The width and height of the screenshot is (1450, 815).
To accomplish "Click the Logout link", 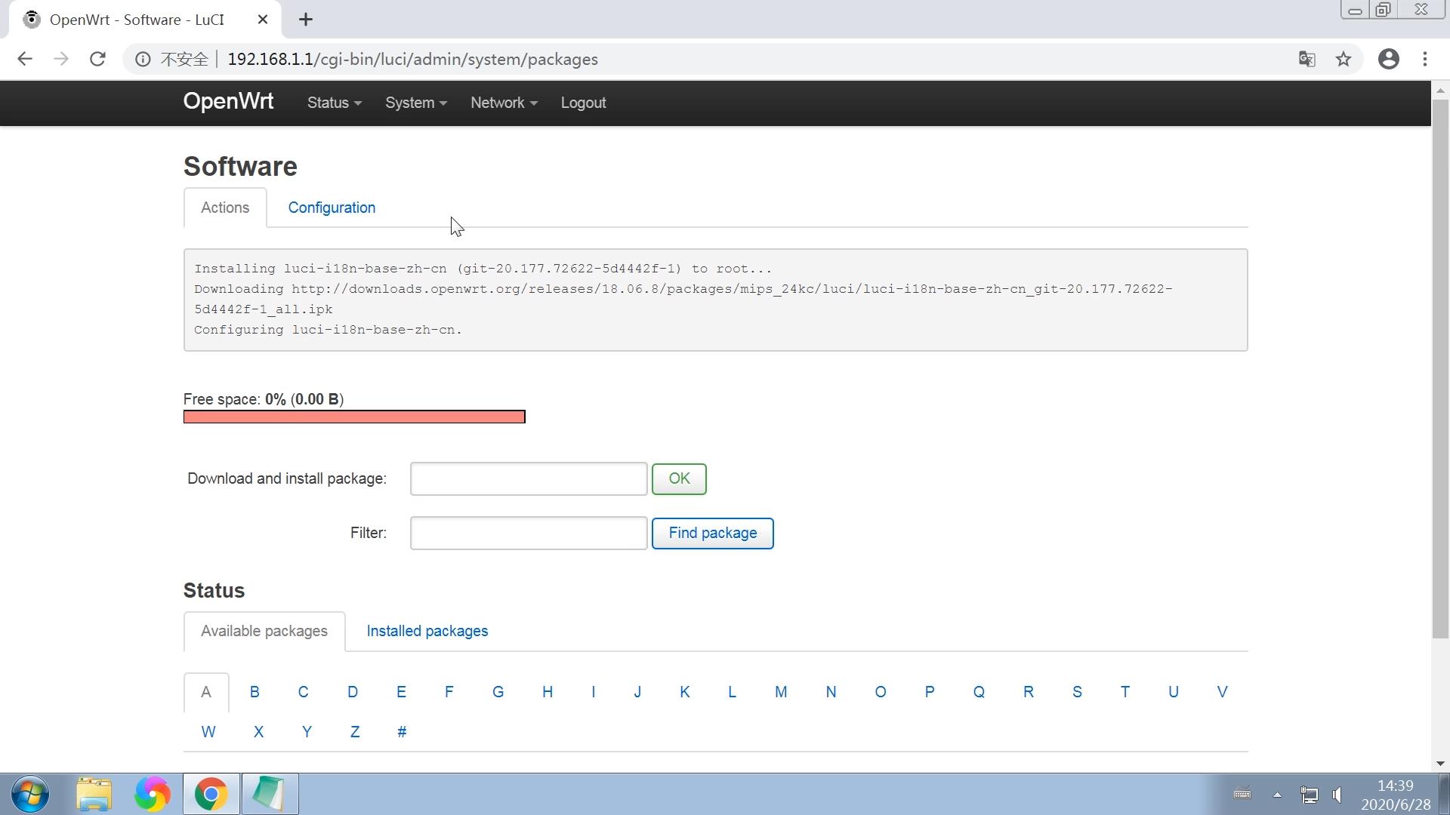I will [583, 103].
